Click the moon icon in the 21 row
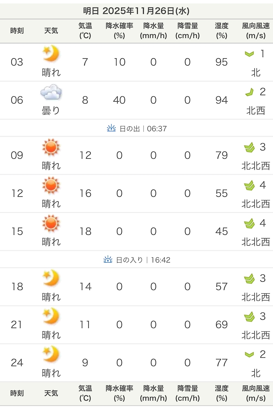 (x=51, y=316)
